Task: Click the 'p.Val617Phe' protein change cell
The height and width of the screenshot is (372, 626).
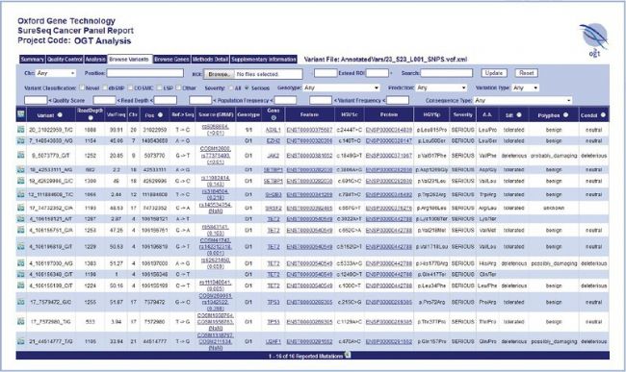Action: coord(432,156)
